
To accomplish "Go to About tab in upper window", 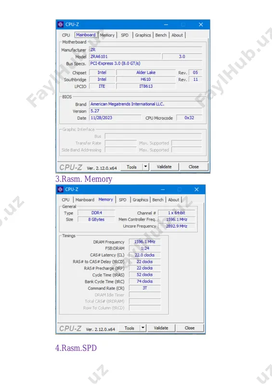I will click(177, 35).
